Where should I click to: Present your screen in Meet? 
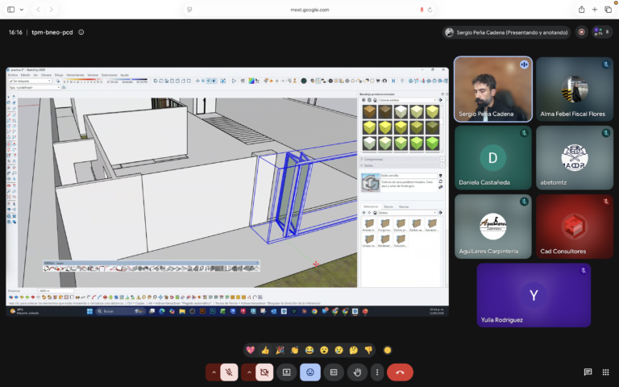pos(287,372)
